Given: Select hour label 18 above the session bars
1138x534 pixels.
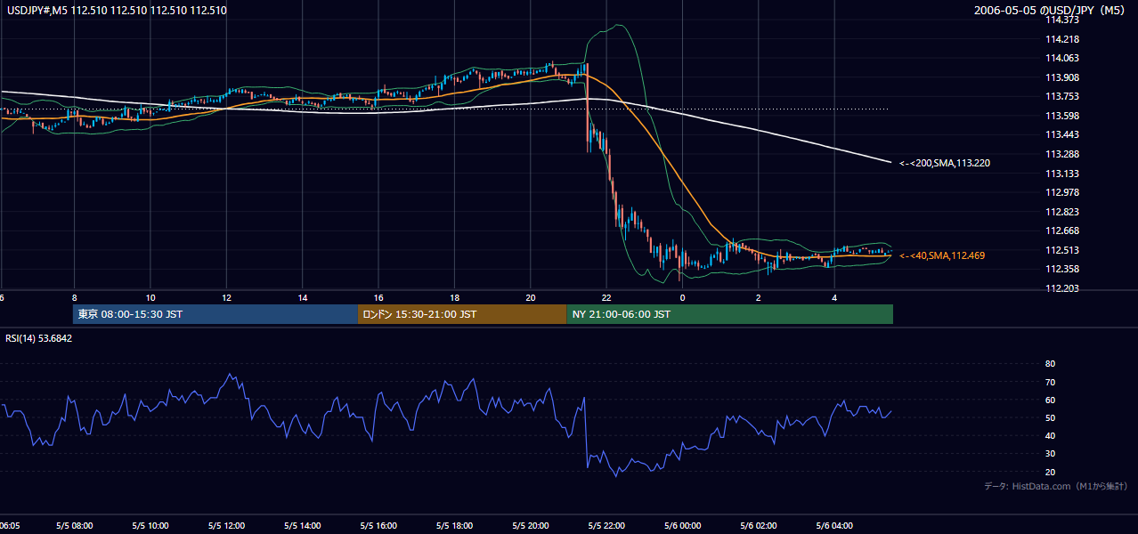Looking at the screenshot, I should [x=455, y=298].
